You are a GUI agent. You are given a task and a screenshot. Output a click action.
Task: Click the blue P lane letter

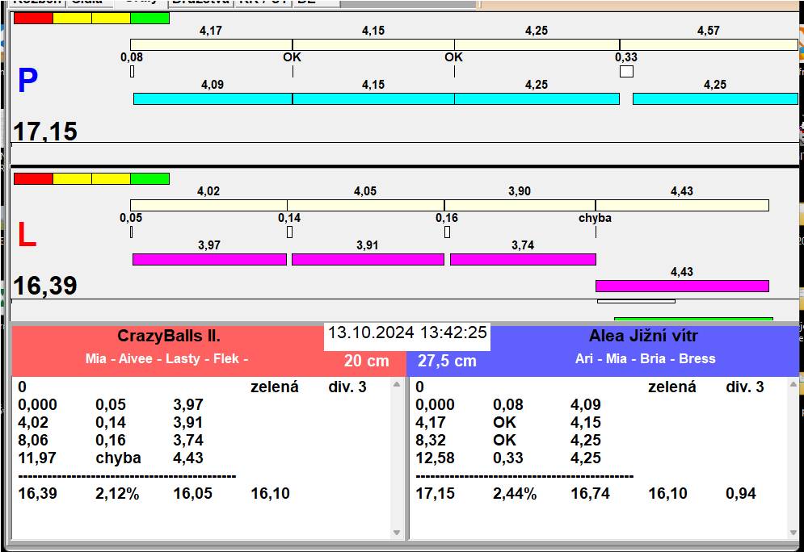pos(27,82)
